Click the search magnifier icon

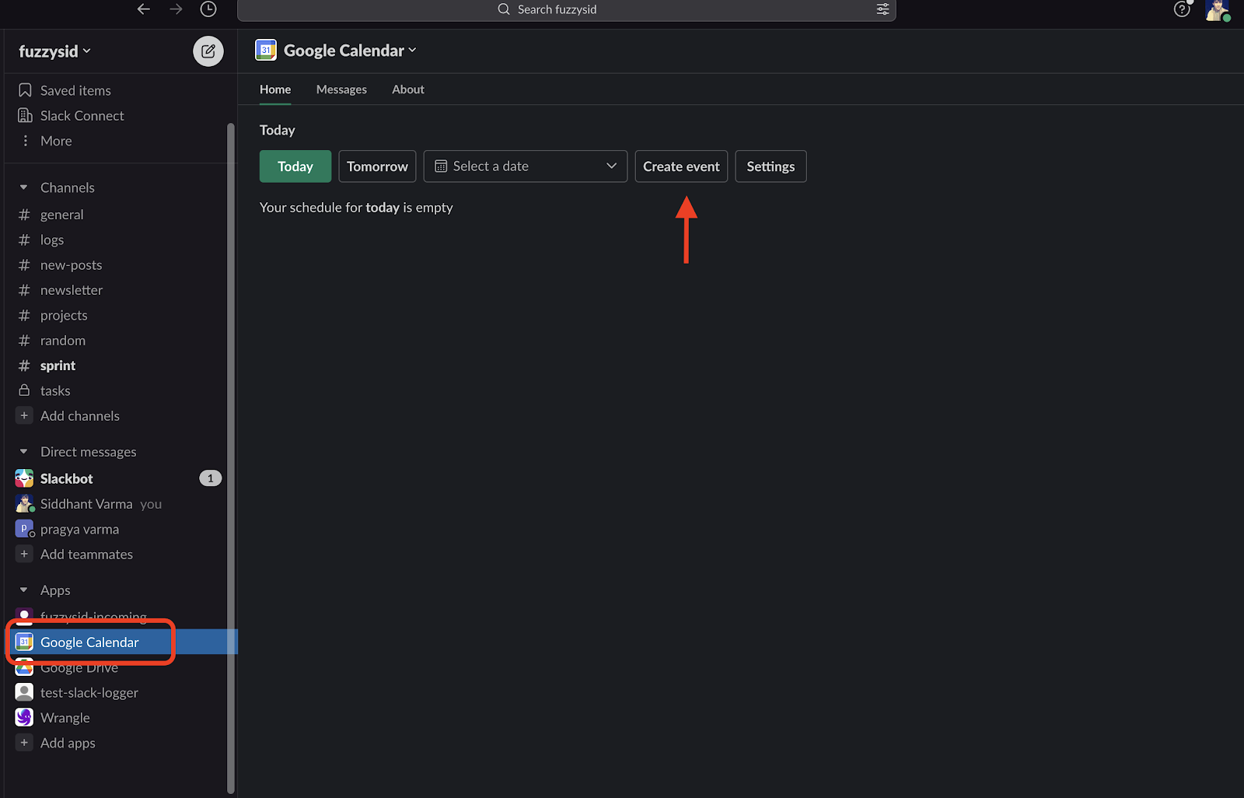[x=504, y=9]
